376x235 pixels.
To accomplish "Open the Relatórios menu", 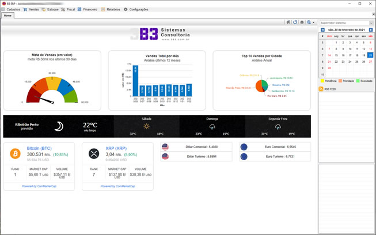I will pos(111,9).
